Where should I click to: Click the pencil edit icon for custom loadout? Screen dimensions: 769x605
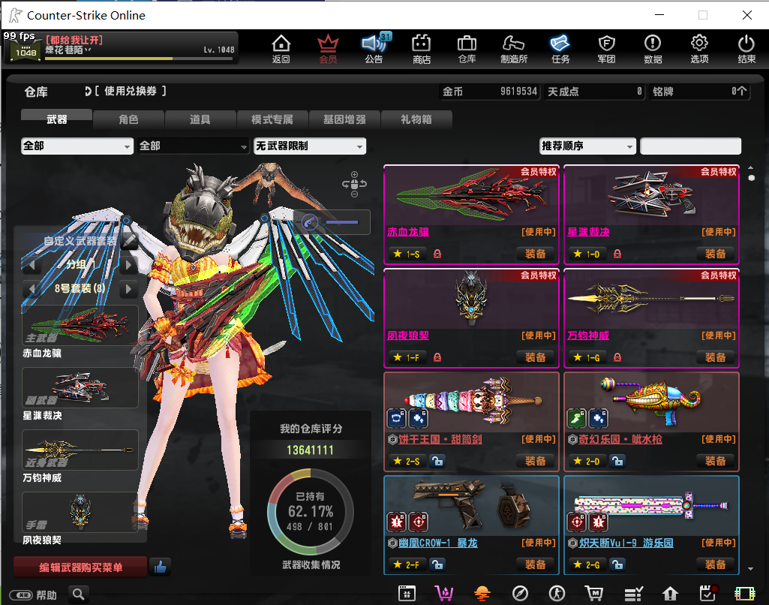coord(130,240)
